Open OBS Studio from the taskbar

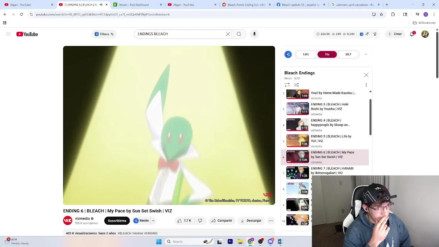tap(260, 242)
